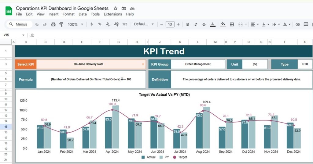313x164 pixels.
Task: Click the Undo arrow
Action: 37,24
